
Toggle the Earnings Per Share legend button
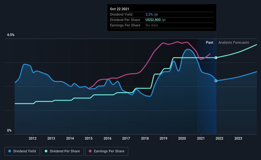(107, 151)
